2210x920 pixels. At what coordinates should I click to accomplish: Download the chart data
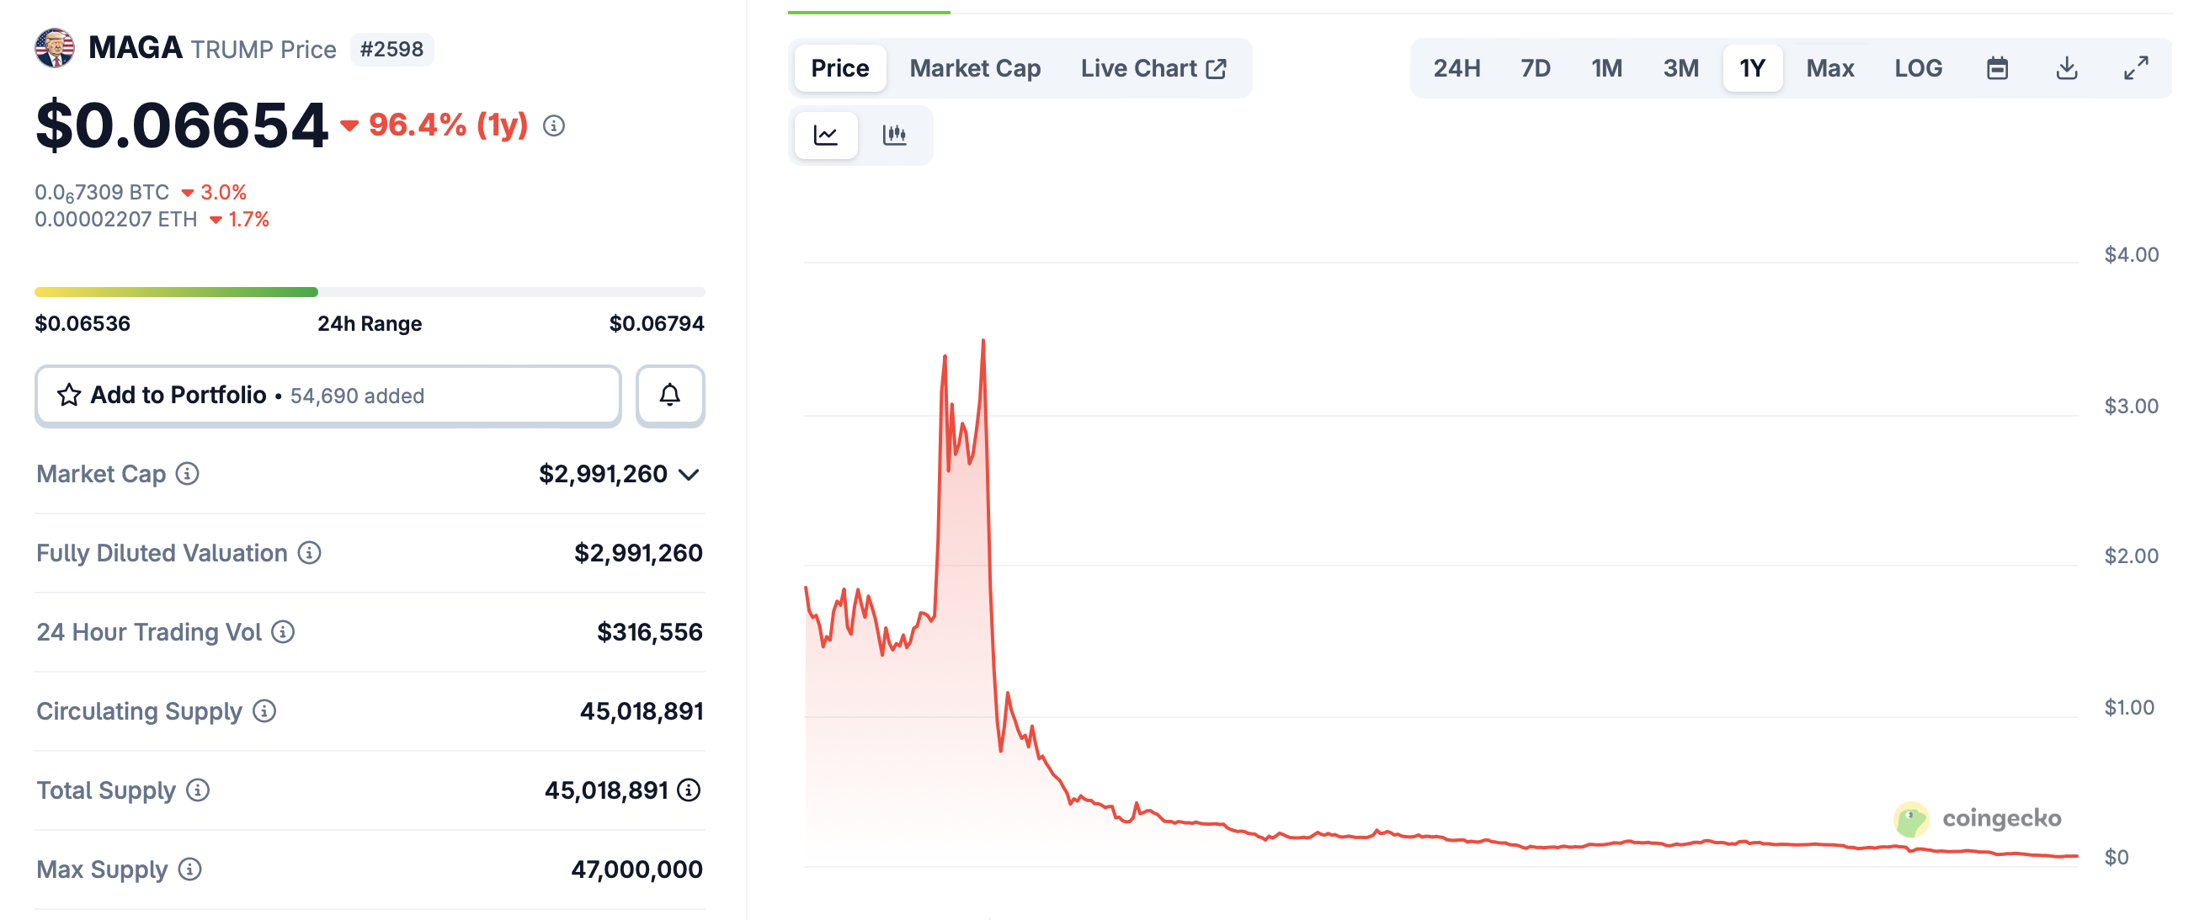2068,67
